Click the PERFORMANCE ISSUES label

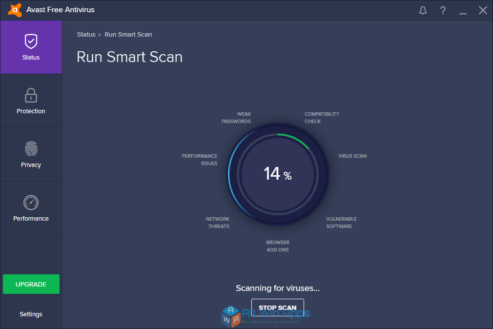coord(200,160)
